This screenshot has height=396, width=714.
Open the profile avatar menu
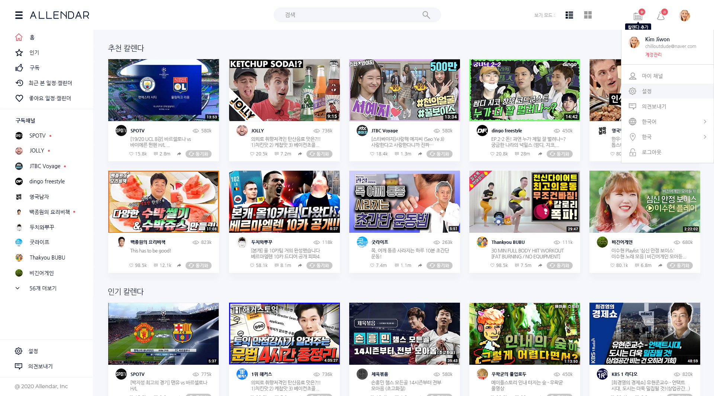click(685, 15)
